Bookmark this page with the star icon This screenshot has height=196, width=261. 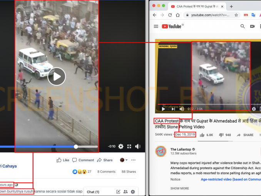pyautogui.click(x=236, y=15)
